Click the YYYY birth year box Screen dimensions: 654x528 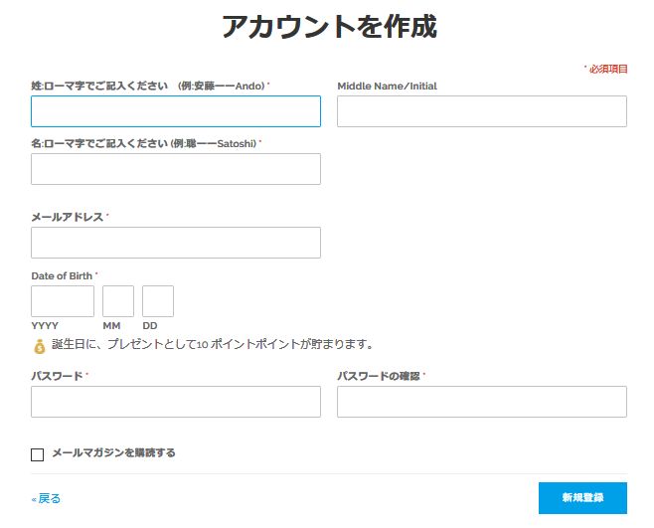(63, 301)
